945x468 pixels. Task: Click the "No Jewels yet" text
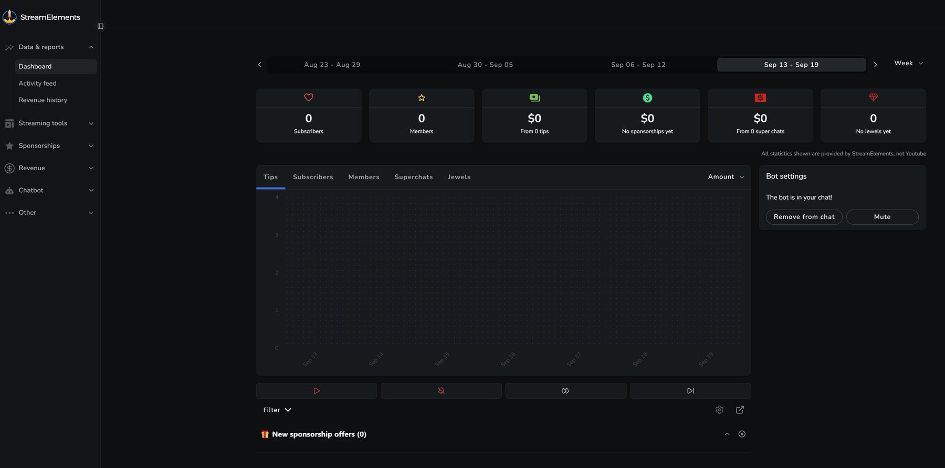[873, 131]
